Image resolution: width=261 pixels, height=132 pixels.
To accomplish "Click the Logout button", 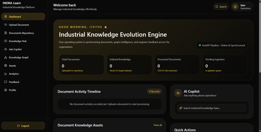I will pyautogui.click(x=23, y=126).
